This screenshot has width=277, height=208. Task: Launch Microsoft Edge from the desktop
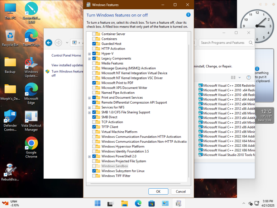click(x=31, y=94)
